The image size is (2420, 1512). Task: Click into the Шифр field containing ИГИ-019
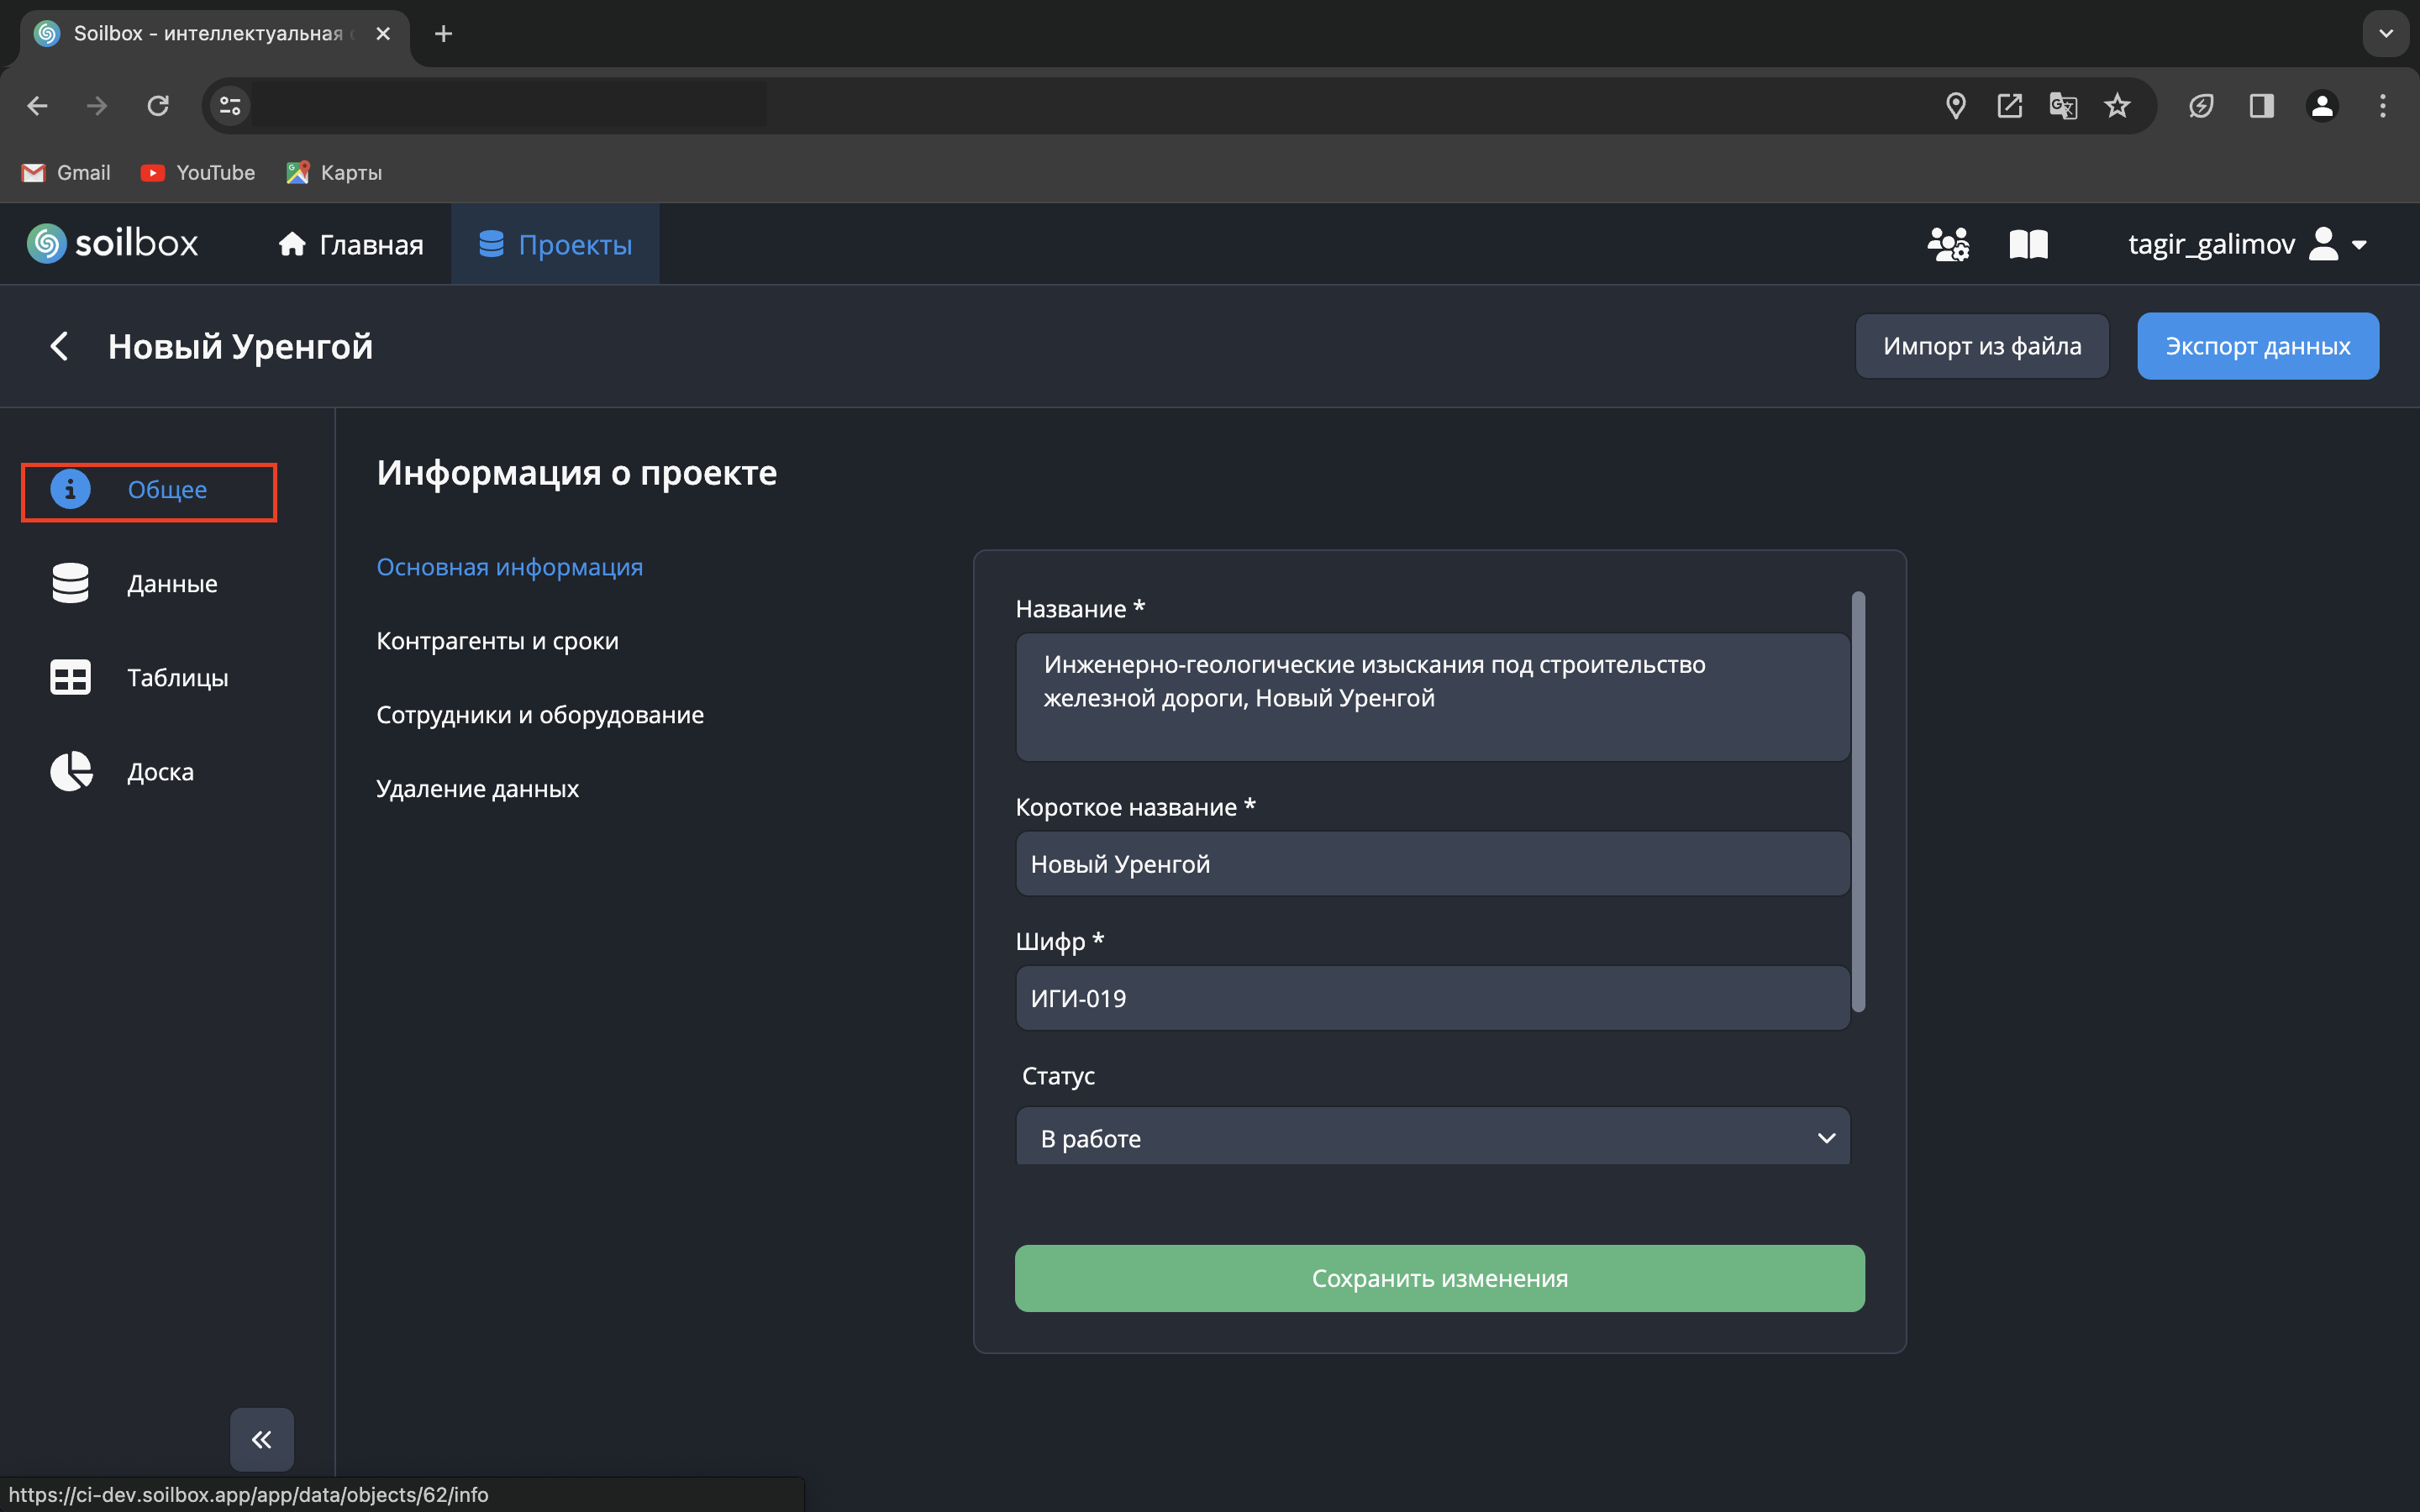[1432, 998]
